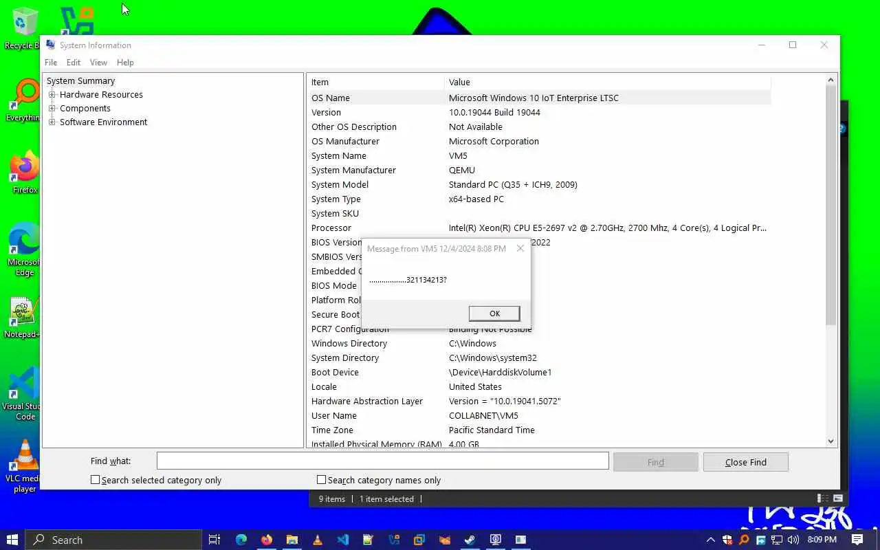Image resolution: width=880 pixels, height=550 pixels.
Task: Enable Search selected category only checkbox
Action: point(96,480)
